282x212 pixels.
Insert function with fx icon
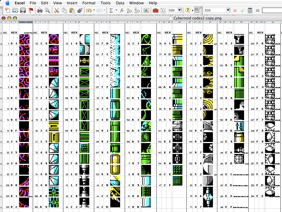(x=122, y=10)
